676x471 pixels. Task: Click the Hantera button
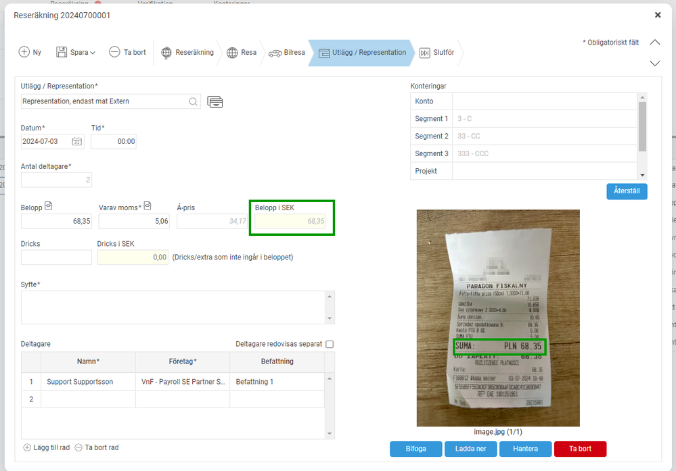coord(526,449)
